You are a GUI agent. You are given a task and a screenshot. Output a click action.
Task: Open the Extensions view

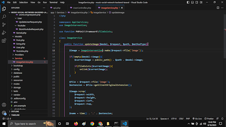4,41
